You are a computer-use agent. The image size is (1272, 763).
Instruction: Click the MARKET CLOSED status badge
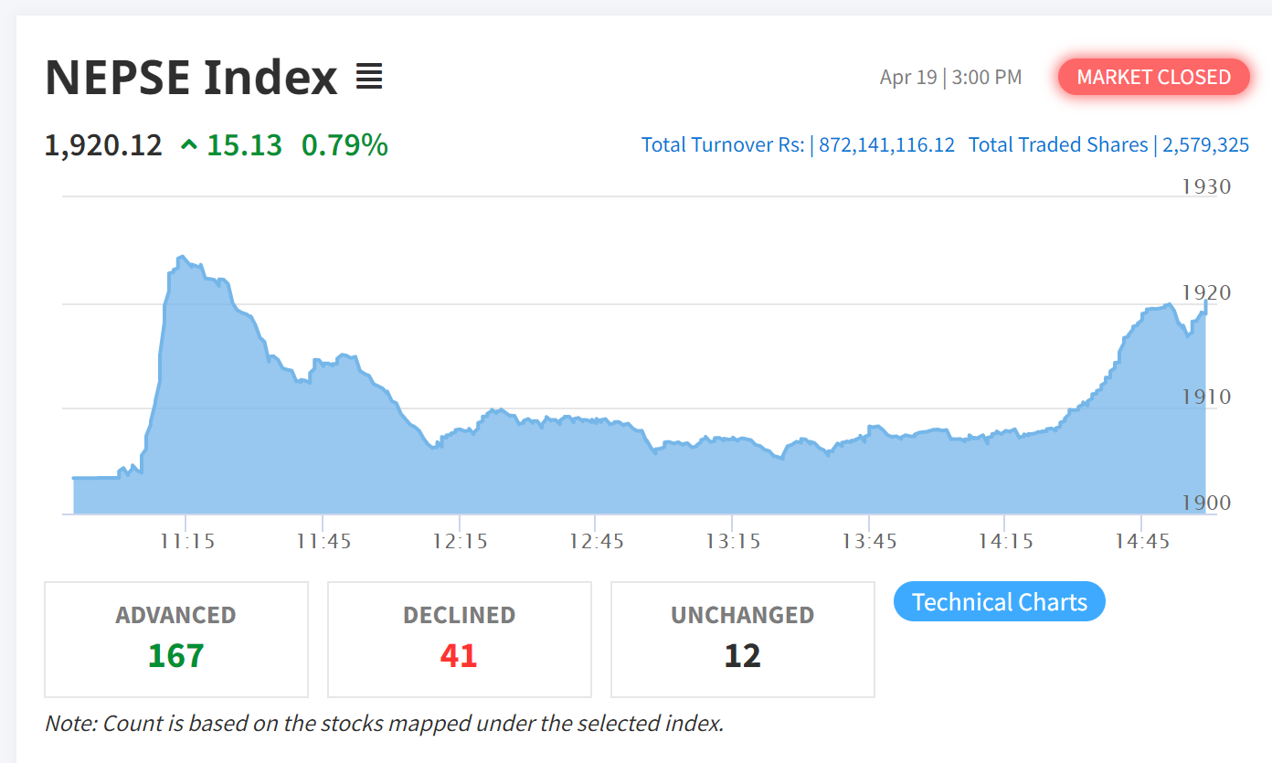pyautogui.click(x=1153, y=77)
